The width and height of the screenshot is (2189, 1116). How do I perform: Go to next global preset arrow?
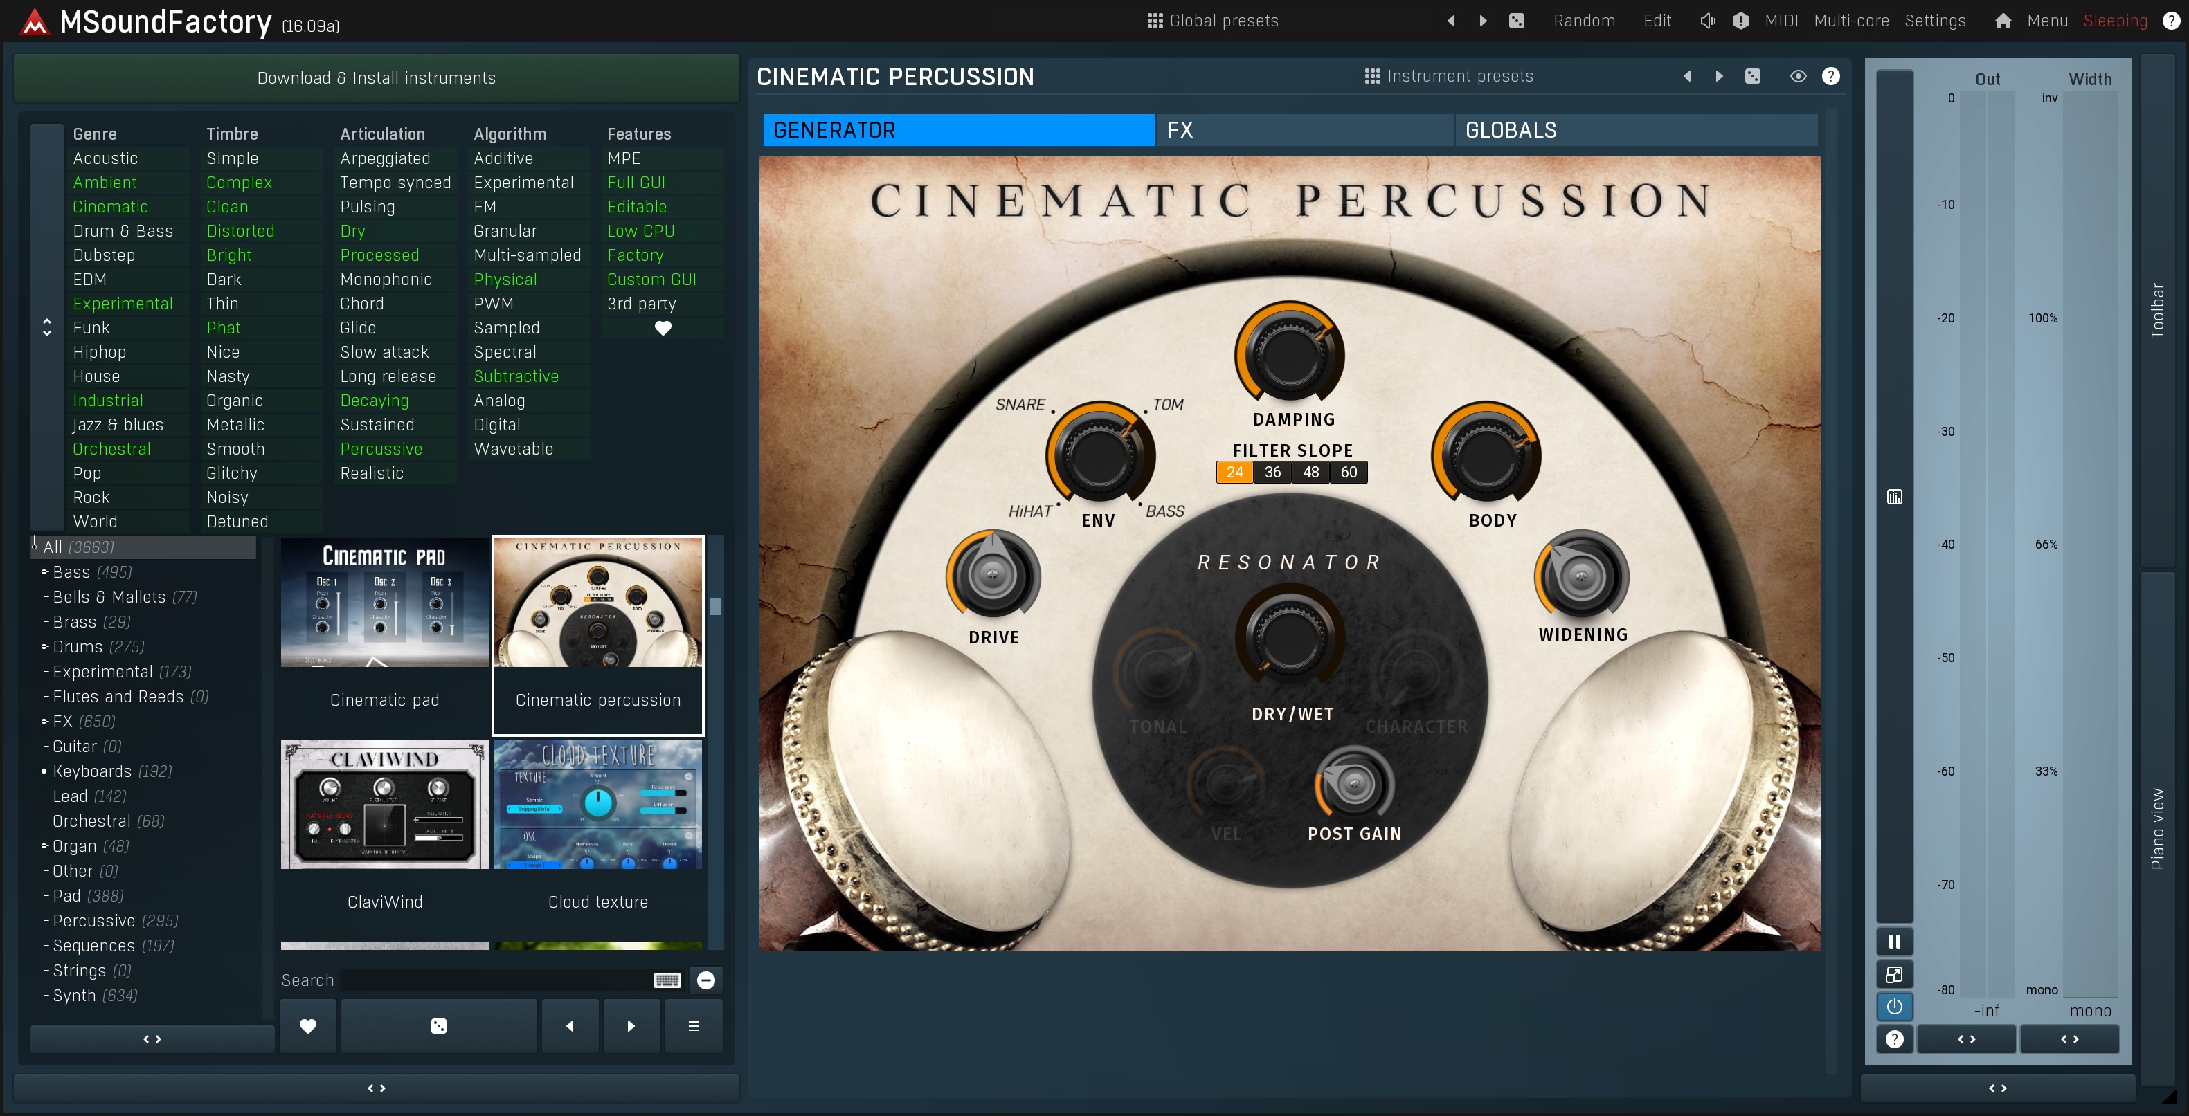[x=1483, y=20]
